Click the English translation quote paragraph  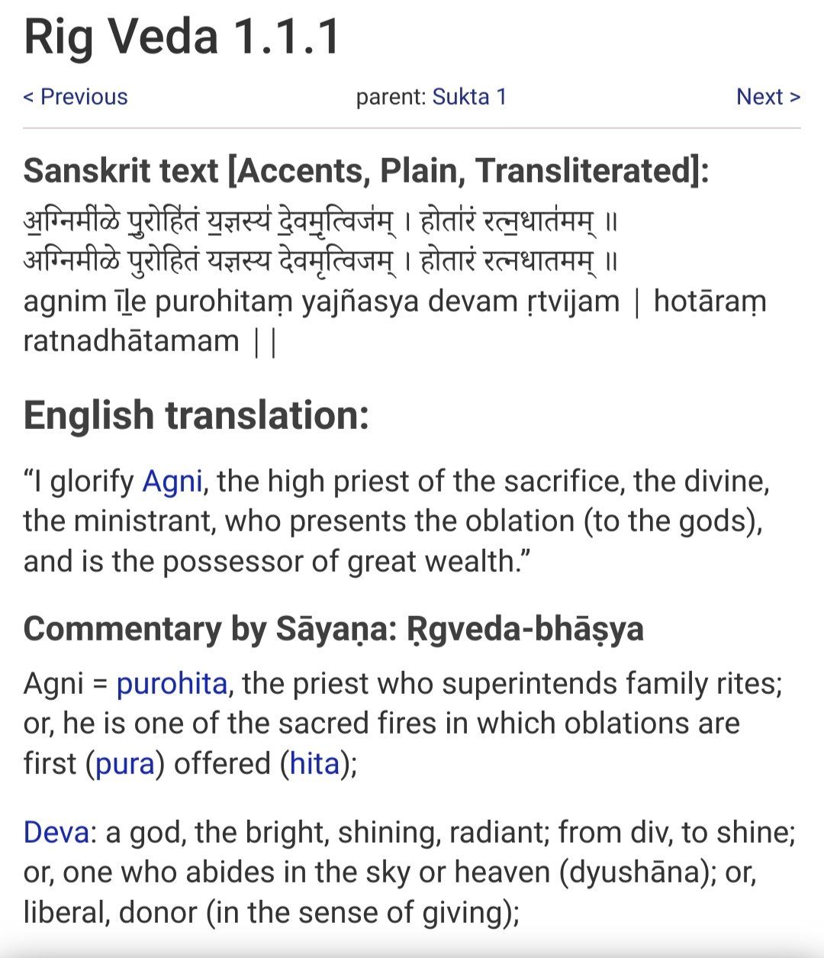tap(397, 521)
